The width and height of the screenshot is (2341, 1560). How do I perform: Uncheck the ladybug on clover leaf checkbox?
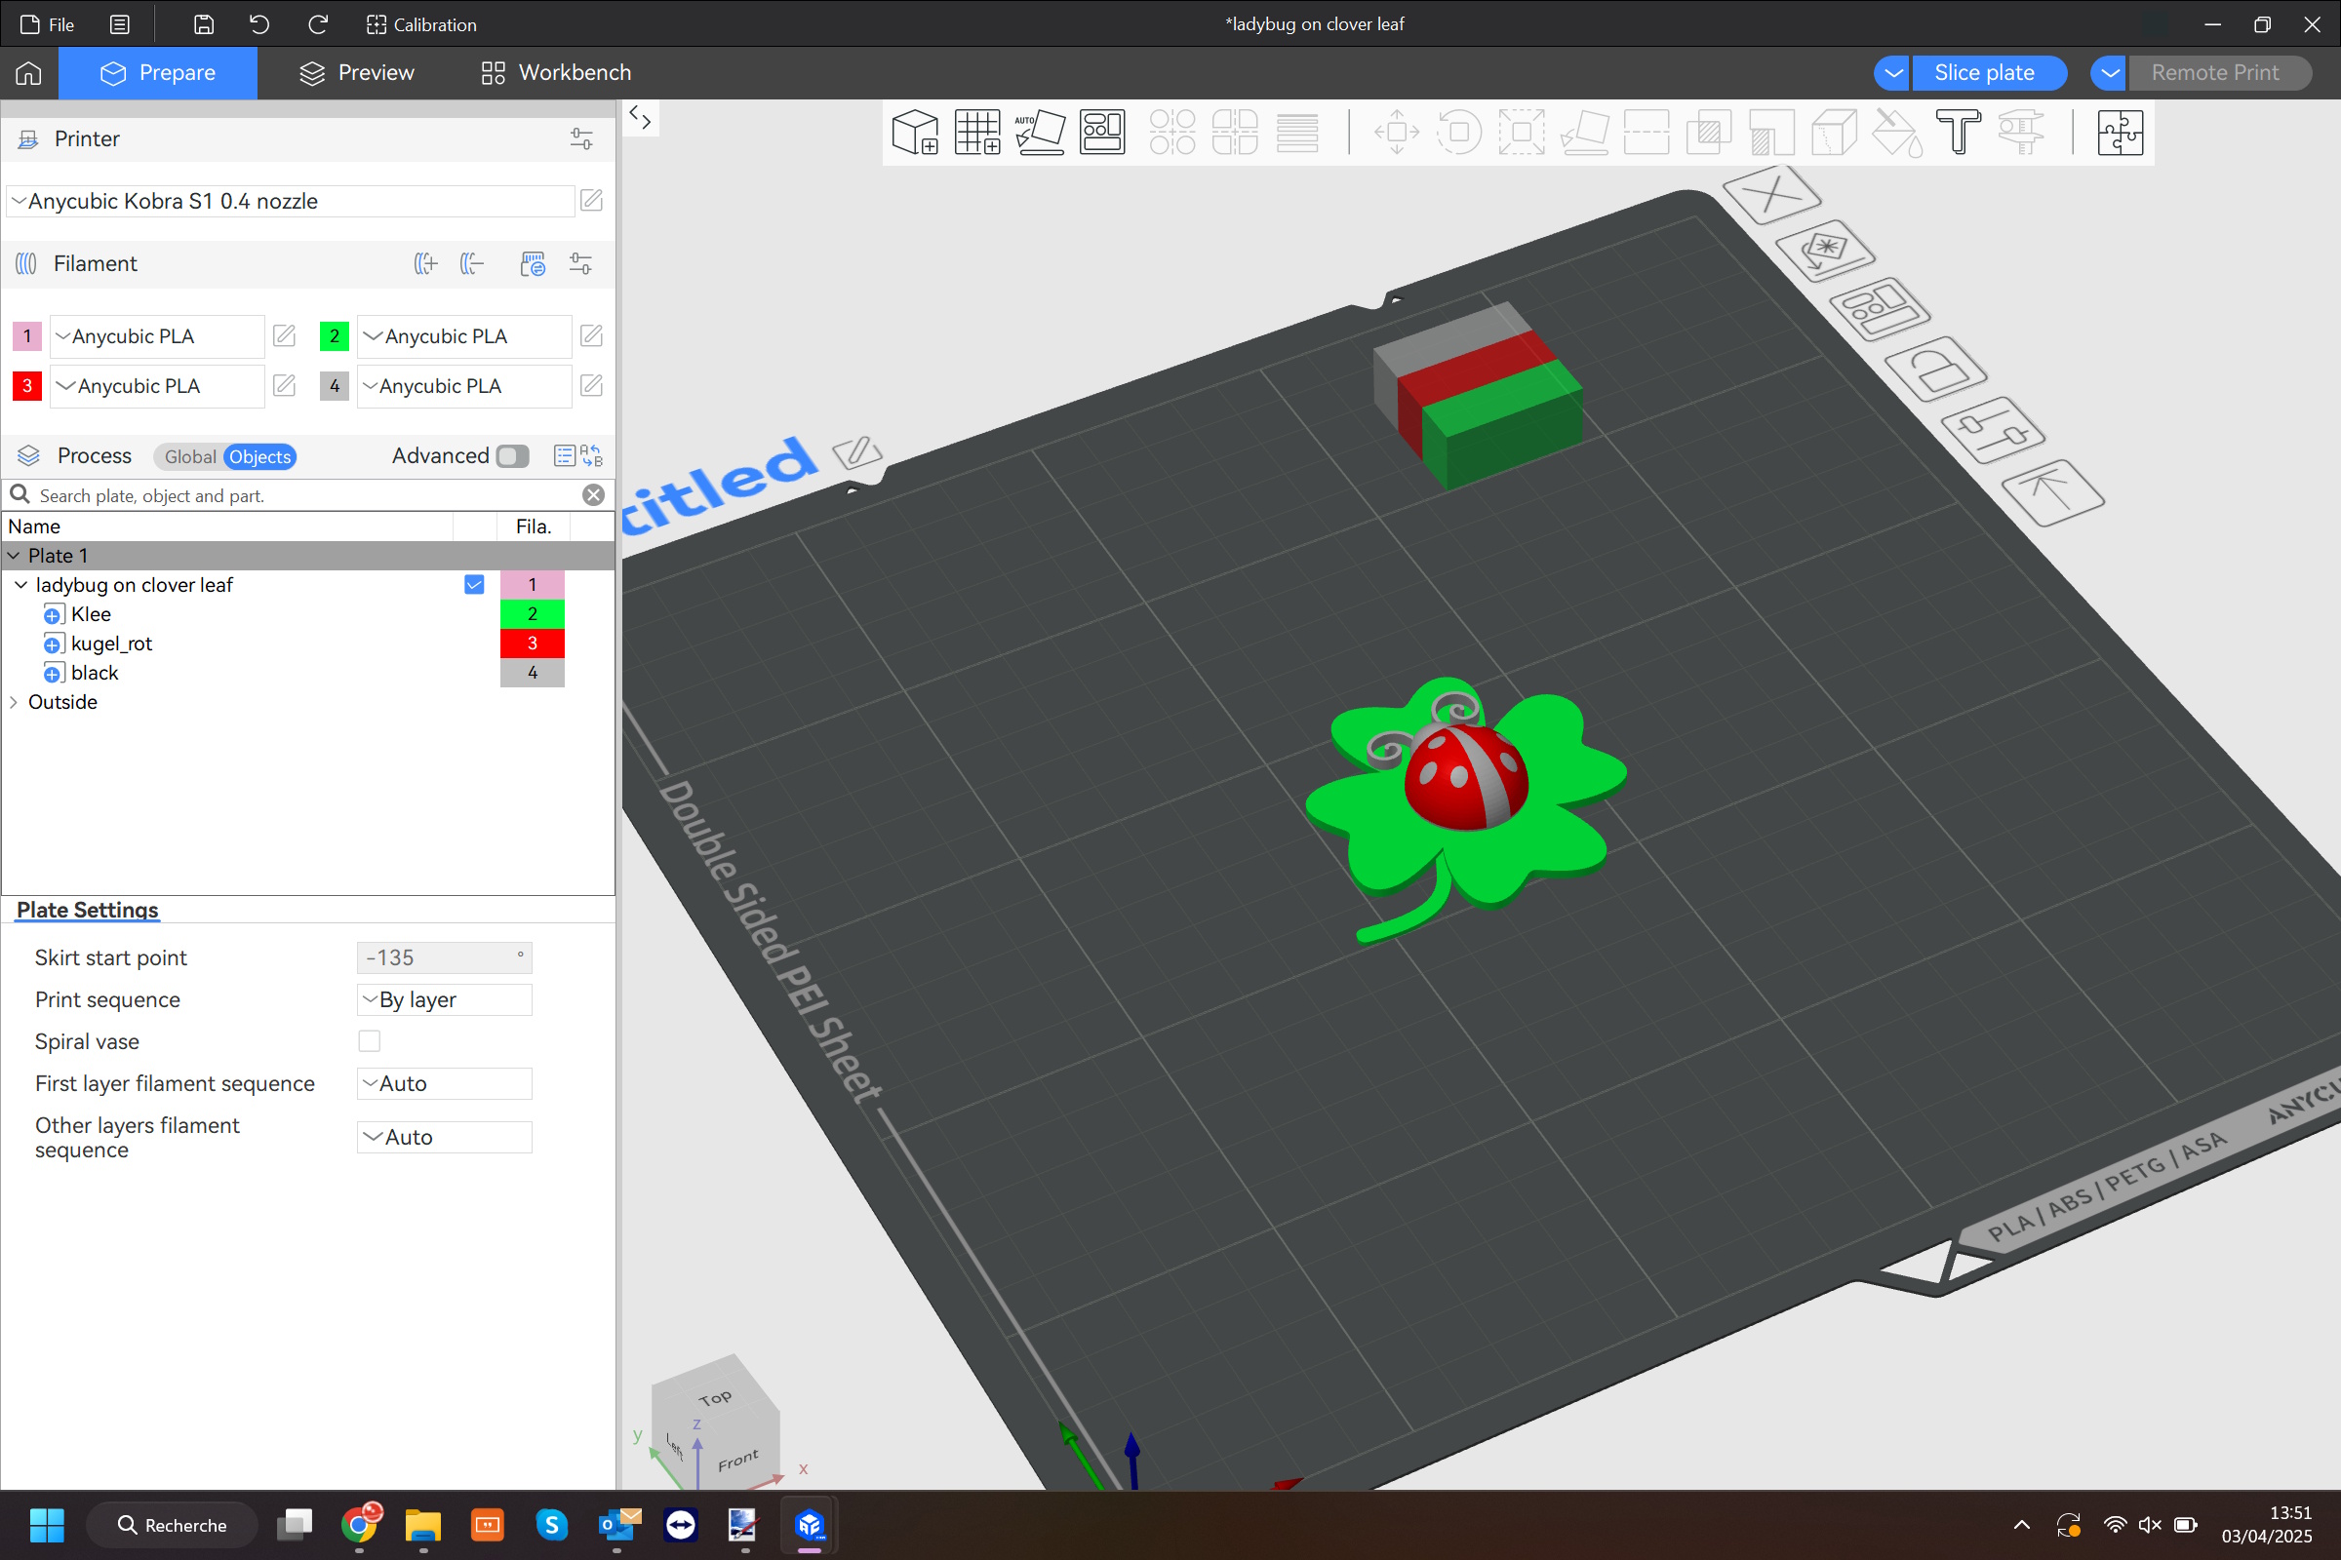coord(474,585)
